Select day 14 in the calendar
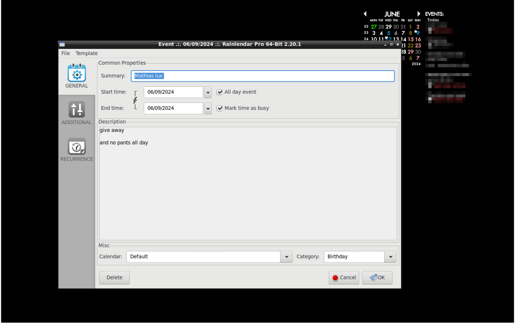Image resolution: width=515 pixels, height=323 pixels. point(403,39)
